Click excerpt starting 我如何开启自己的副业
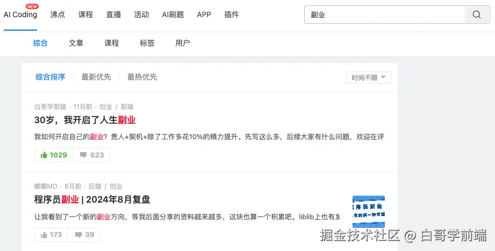 click(209, 137)
